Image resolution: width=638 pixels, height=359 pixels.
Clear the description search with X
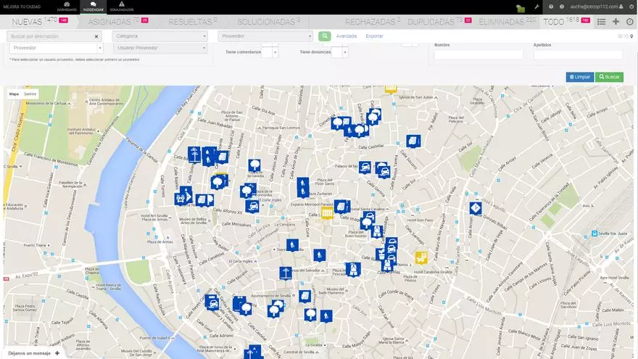(x=96, y=36)
